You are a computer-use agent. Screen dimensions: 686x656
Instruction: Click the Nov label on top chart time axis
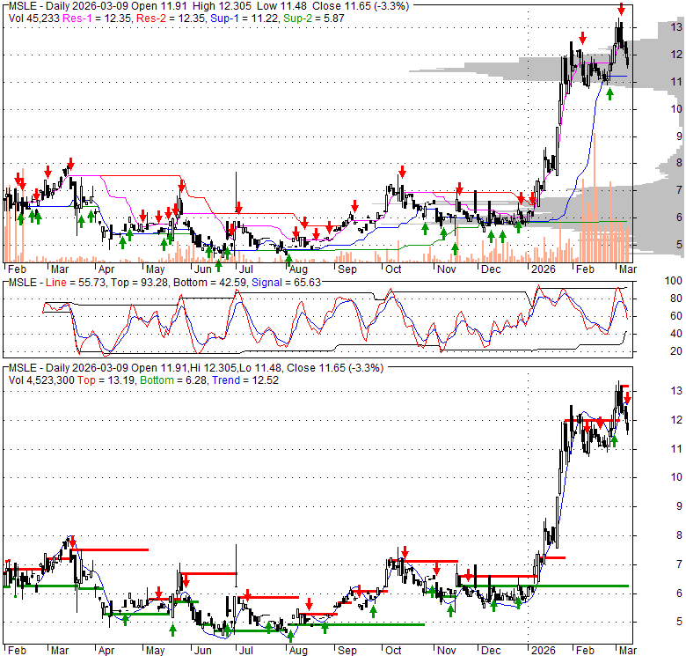(x=447, y=269)
